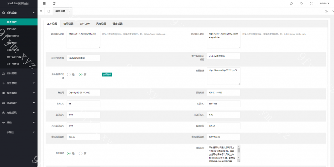
Task: Click the icon beside 报表数据
Action: point(3,93)
